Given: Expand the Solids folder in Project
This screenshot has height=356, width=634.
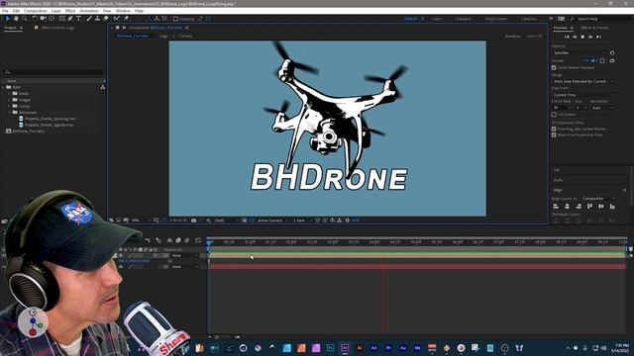Looking at the screenshot, I should pos(9,93).
